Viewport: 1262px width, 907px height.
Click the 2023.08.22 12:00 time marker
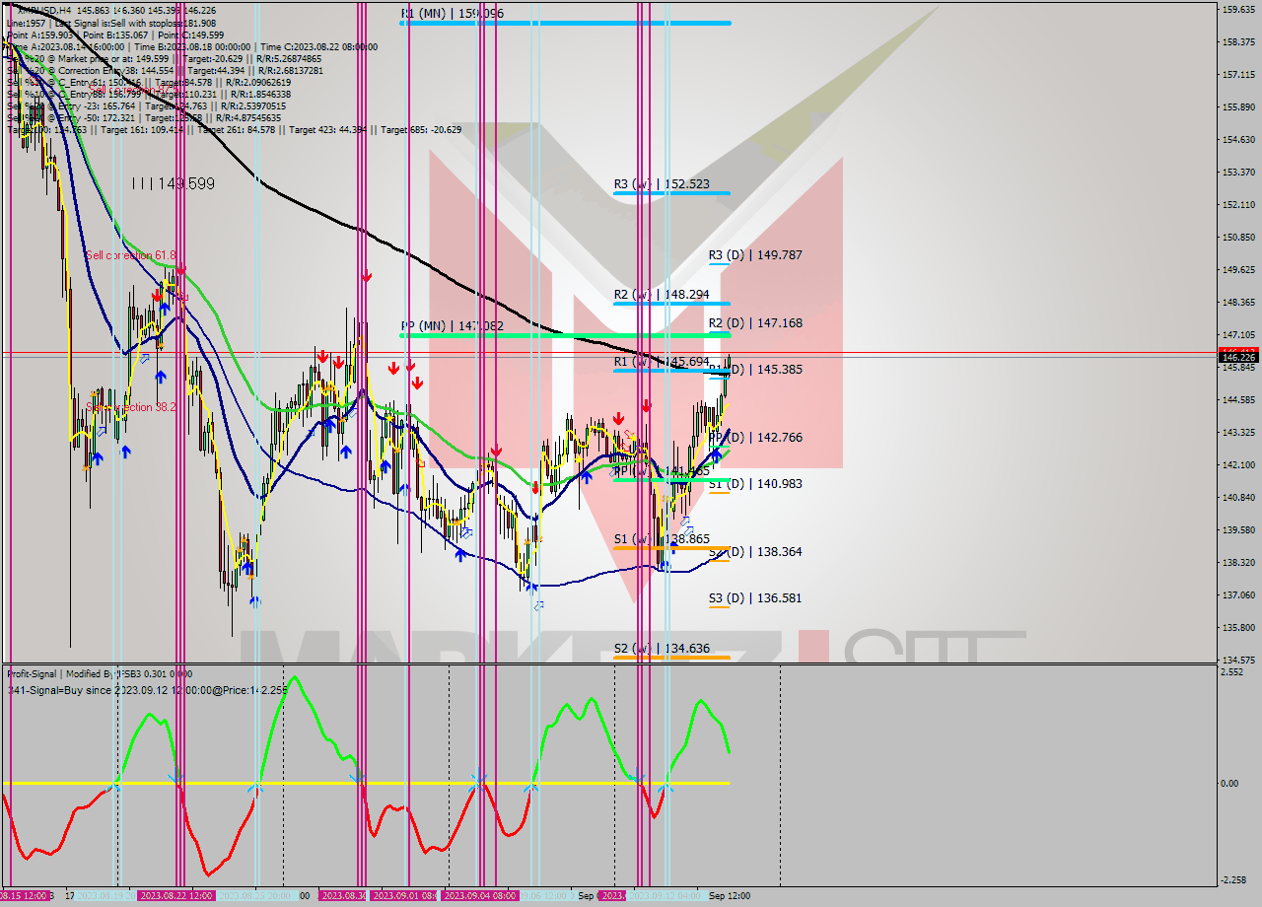click(177, 896)
